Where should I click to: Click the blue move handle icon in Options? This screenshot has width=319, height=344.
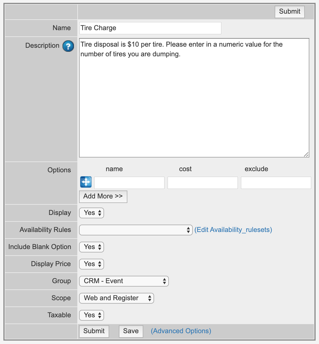tap(86, 182)
